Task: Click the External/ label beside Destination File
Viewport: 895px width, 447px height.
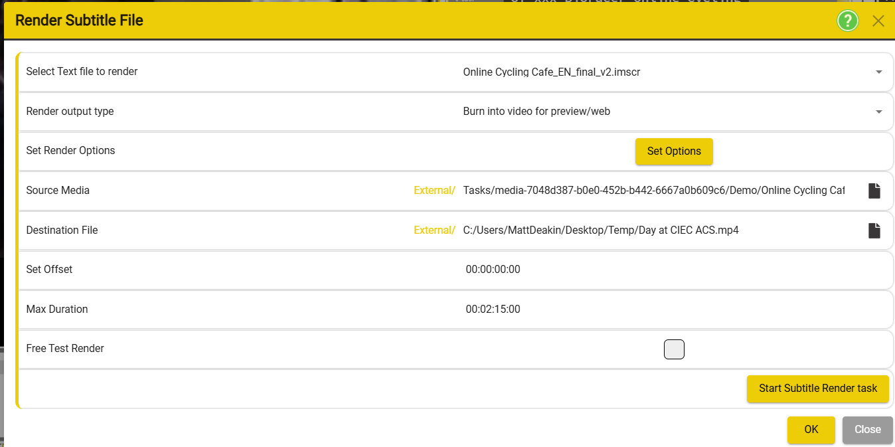Action: [435, 230]
